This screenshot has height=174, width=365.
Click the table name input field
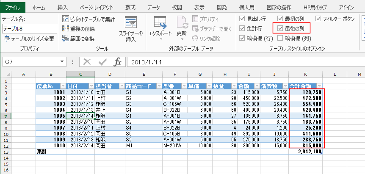pyautogui.click(x=29, y=28)
